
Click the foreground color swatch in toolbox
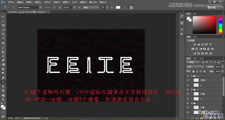tap(2, 107)
